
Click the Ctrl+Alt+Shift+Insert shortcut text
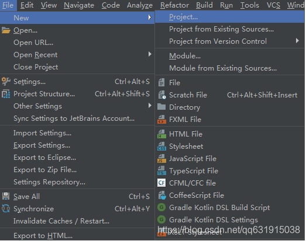[262, 95]
